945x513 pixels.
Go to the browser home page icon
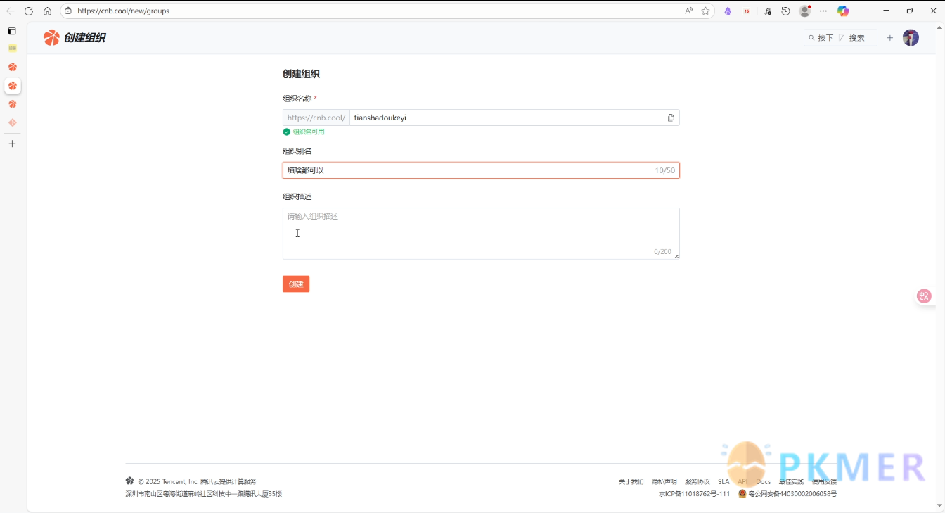pos(47,11)
